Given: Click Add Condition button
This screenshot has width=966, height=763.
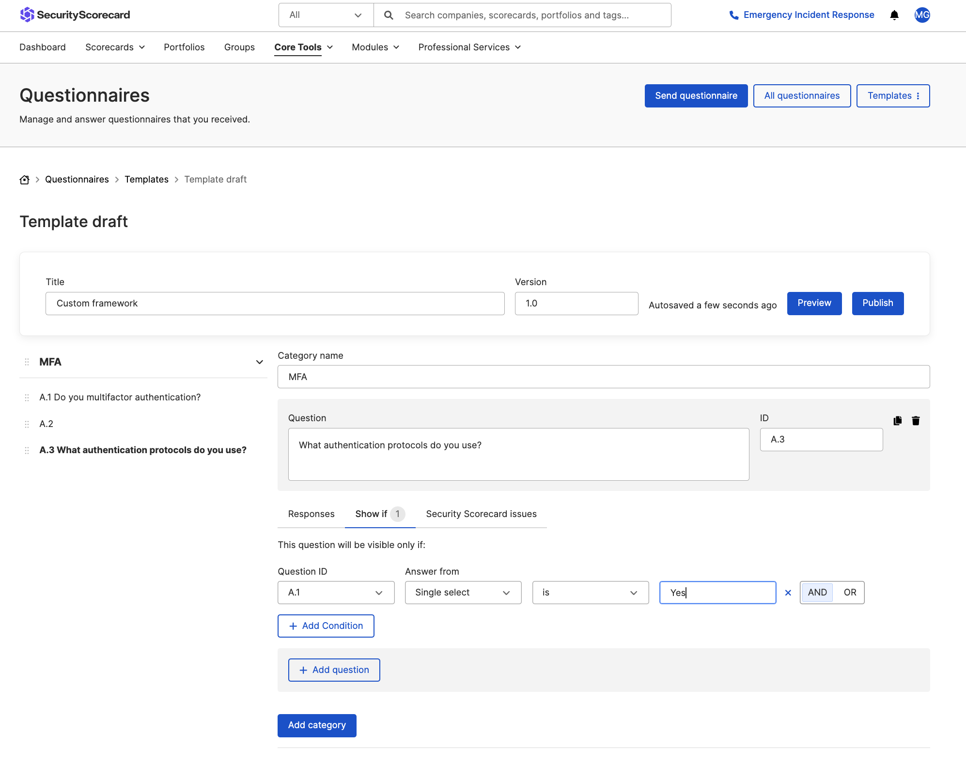Looking at the screenshot, I should tap(326, 626).
